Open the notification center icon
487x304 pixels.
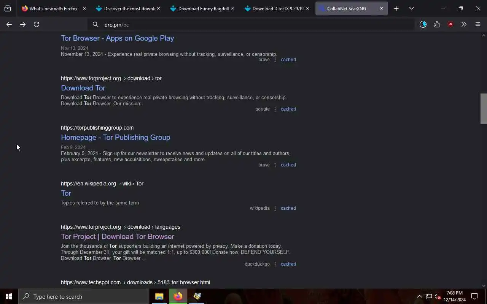(474, 296)
